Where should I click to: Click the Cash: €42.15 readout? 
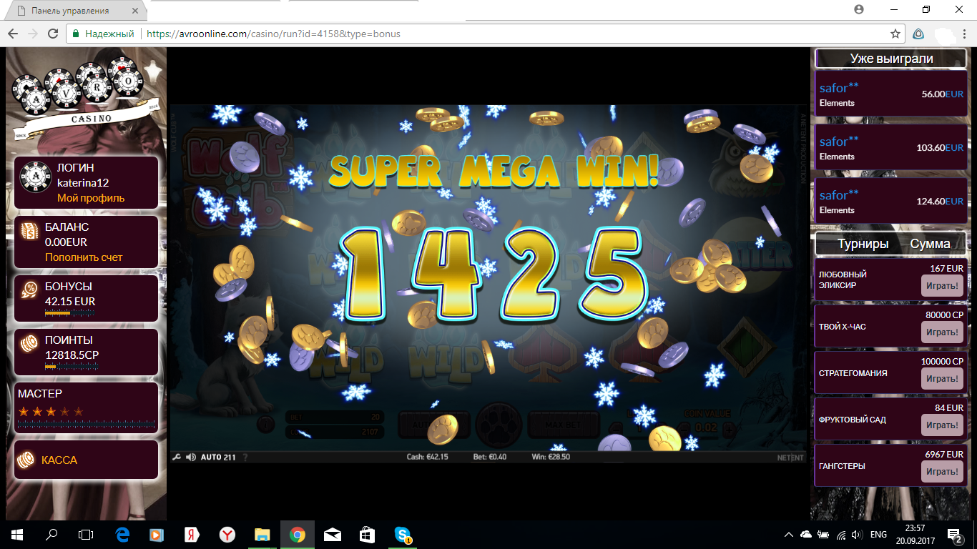pos(427,457)
